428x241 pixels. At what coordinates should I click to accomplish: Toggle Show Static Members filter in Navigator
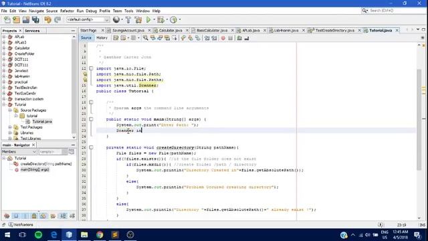click(x=25, y=216)
